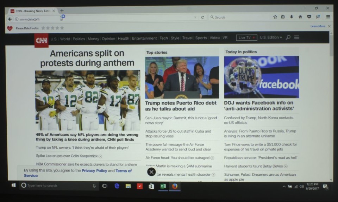Close the privacy notice banner
Screen dimensions: 338x202
151,172
